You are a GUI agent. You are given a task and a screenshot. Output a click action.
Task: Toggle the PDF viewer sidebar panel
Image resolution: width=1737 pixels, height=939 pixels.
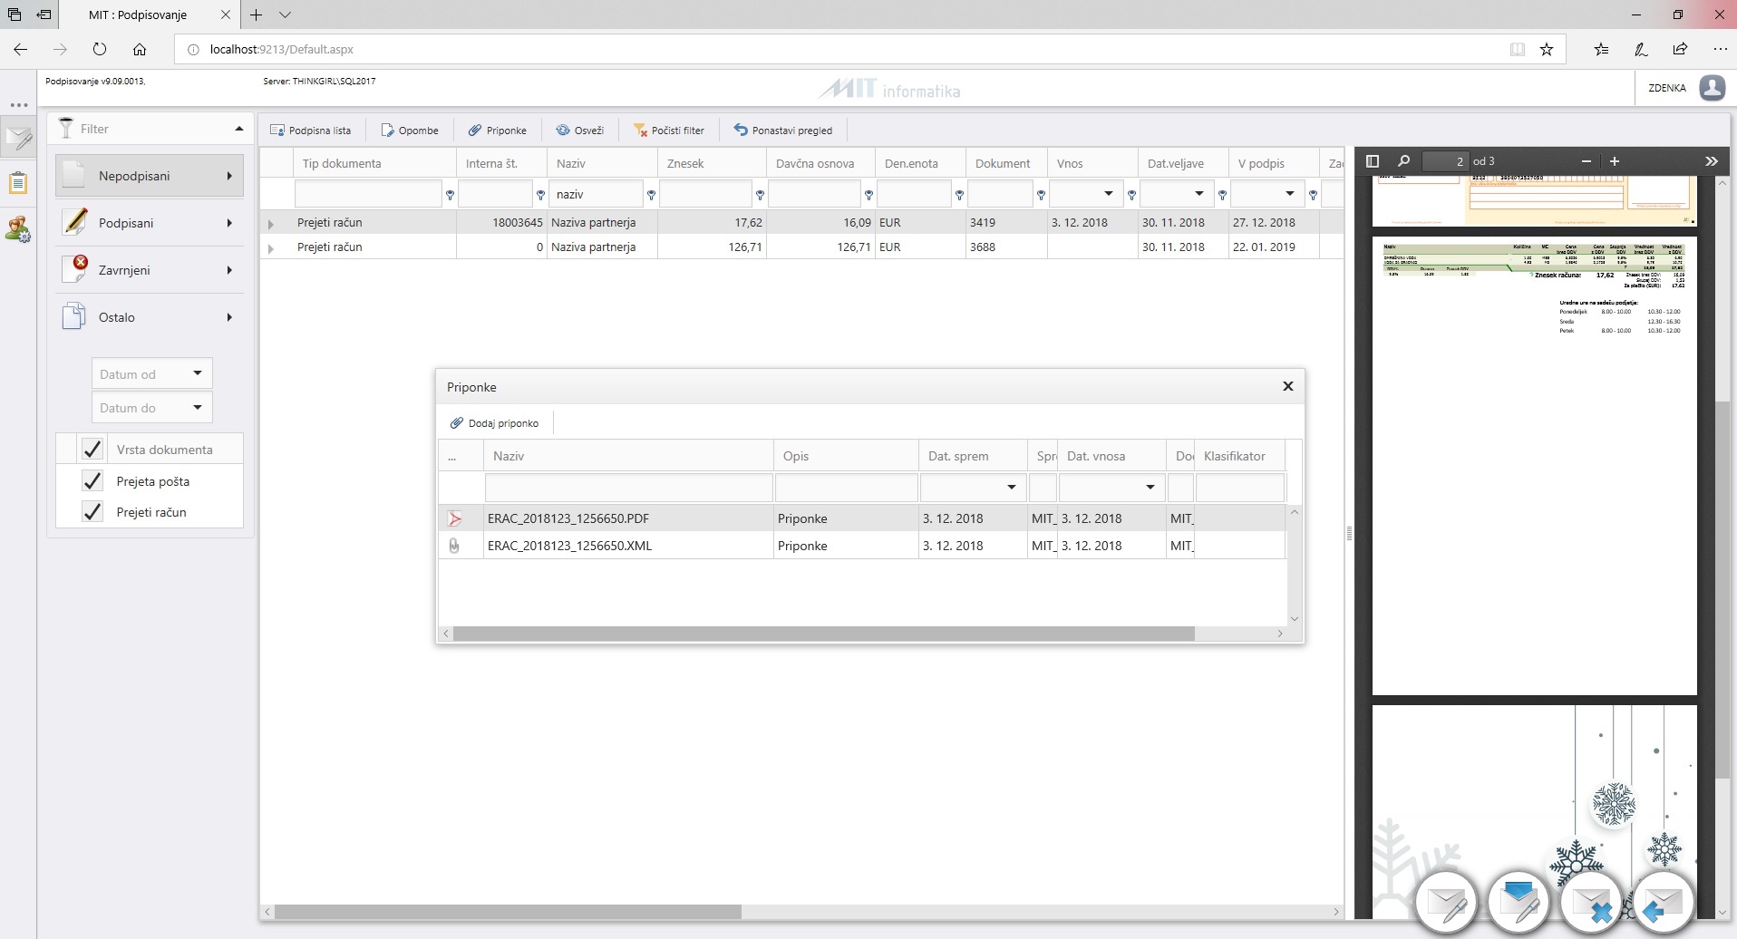[x=1373, y=161]
